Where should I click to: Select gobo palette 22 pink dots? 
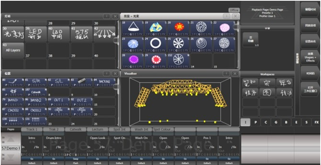(x=224, y=27)
